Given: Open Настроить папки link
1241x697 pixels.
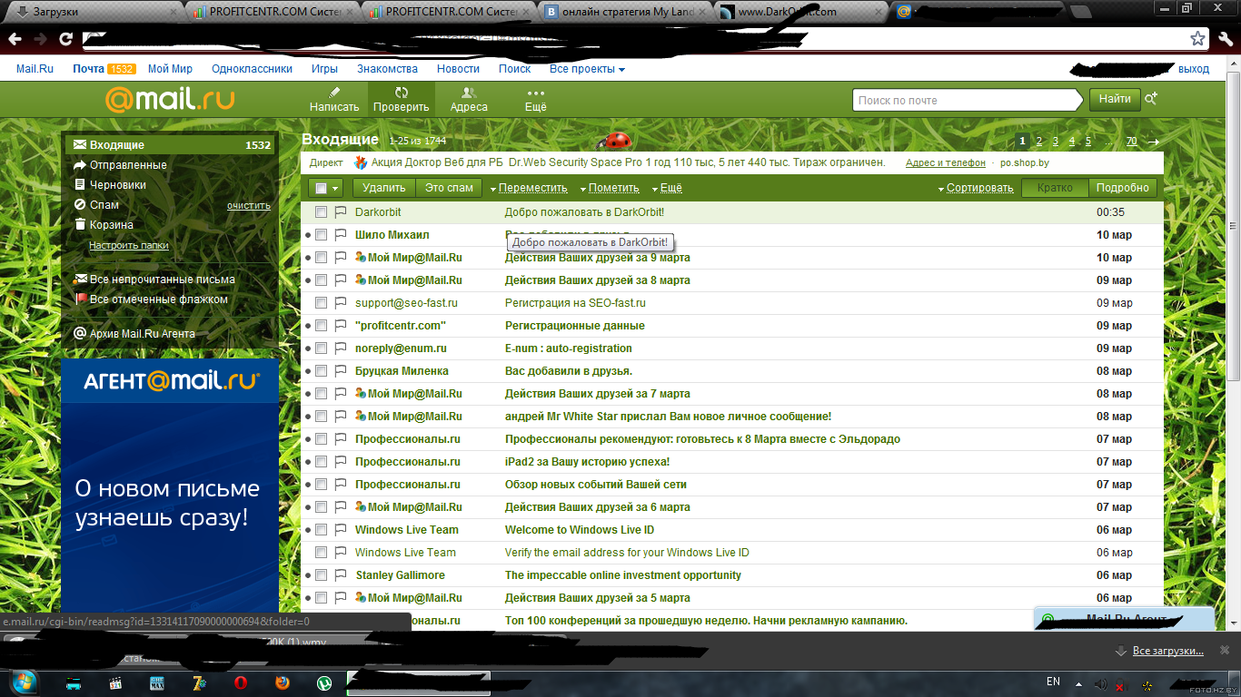Looking at the screenshot, I should click(128, 245).
